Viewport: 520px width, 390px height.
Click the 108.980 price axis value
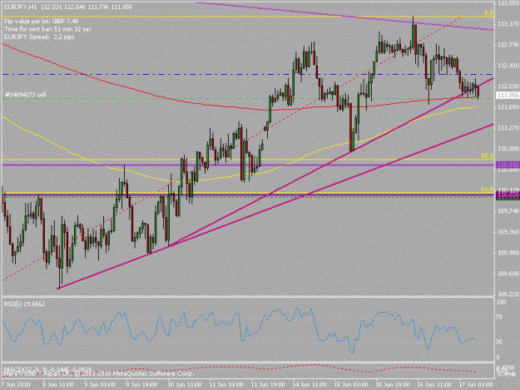[508, 253]
